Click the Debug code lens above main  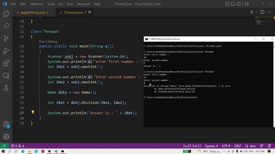pyautogui.click(x=52, y=41)
